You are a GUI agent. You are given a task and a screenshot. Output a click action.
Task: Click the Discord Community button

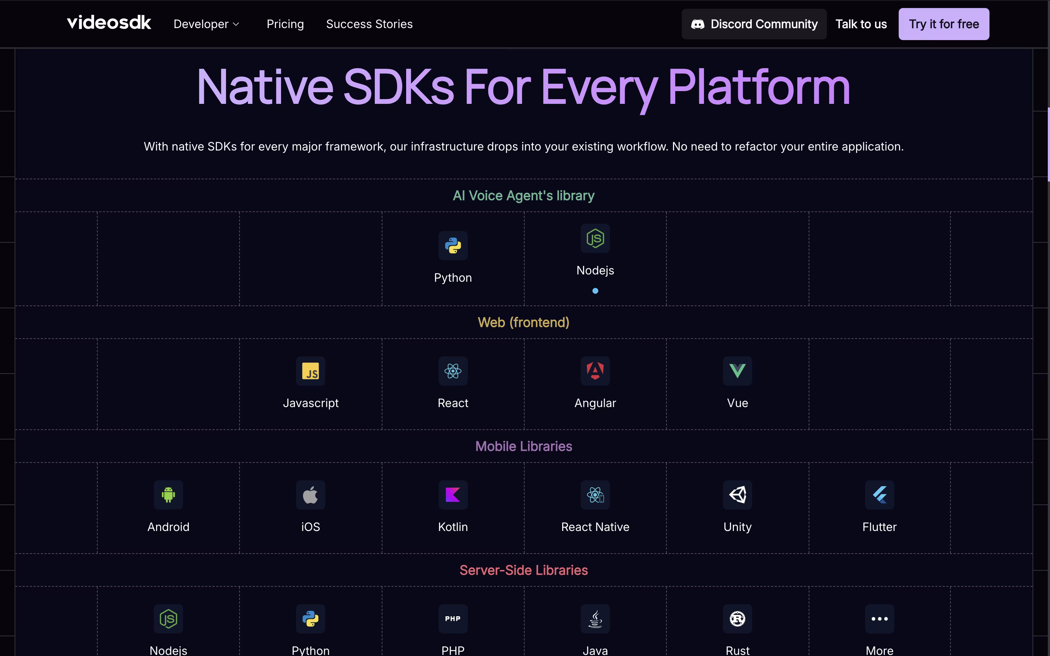pos(754,24)
